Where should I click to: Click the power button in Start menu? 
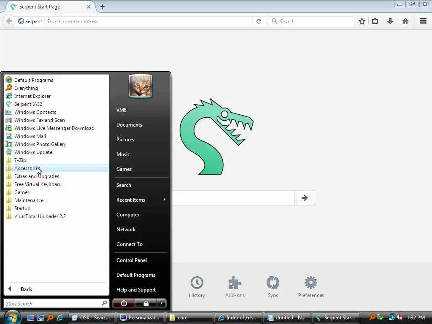tap(124, 303)
